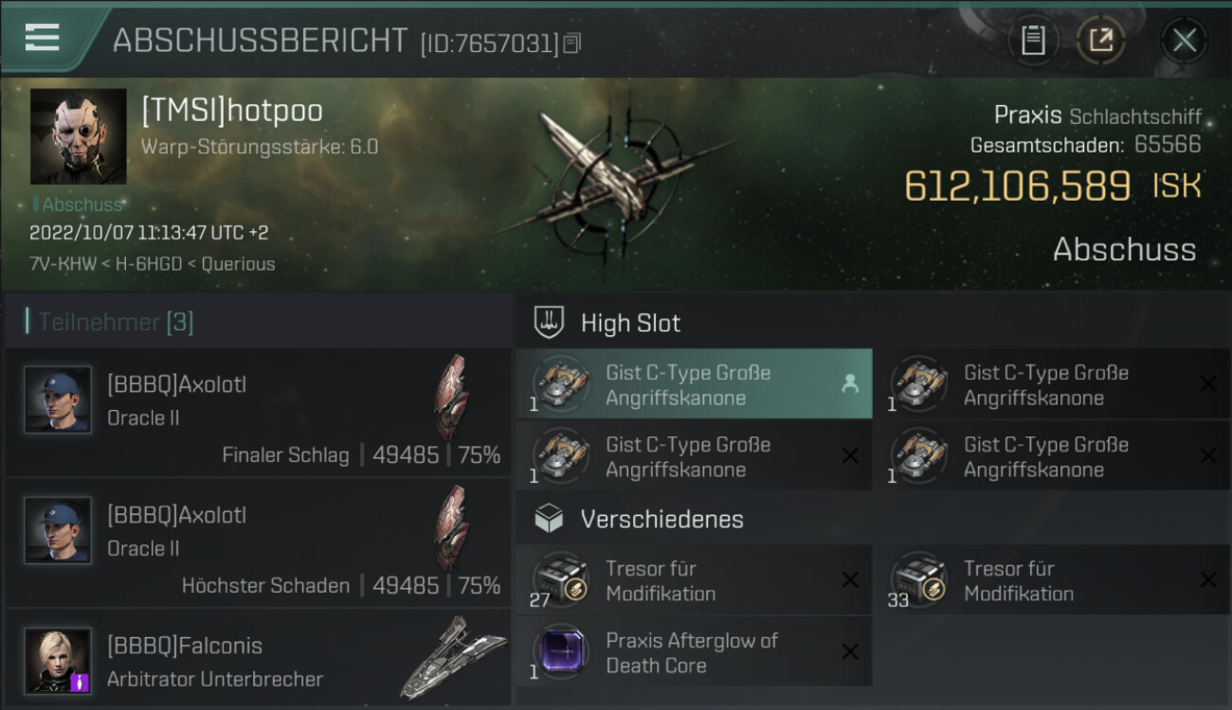Select Praxis Afterglow of Death Core item
The image size is (1232, 710).
pyautogui.click(x=694, y=652)
